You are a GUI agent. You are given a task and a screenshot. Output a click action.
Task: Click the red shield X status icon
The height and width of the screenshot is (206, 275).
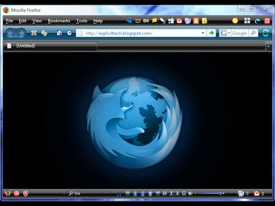(x=26, y=193)
